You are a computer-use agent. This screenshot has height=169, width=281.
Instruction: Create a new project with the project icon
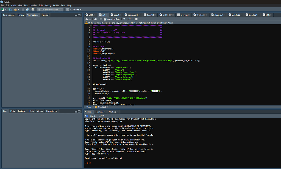coord(9,9)
